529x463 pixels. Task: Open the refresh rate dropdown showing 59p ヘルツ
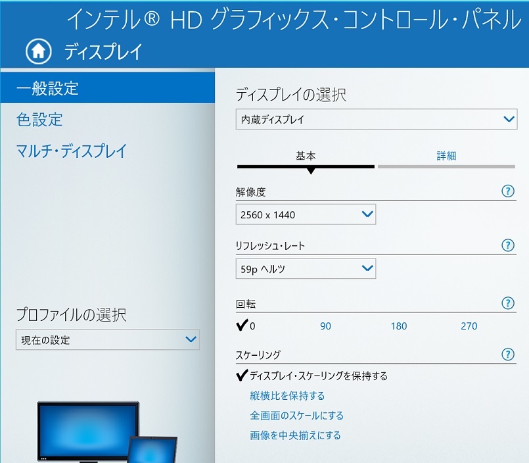click(x=306, y=269)
